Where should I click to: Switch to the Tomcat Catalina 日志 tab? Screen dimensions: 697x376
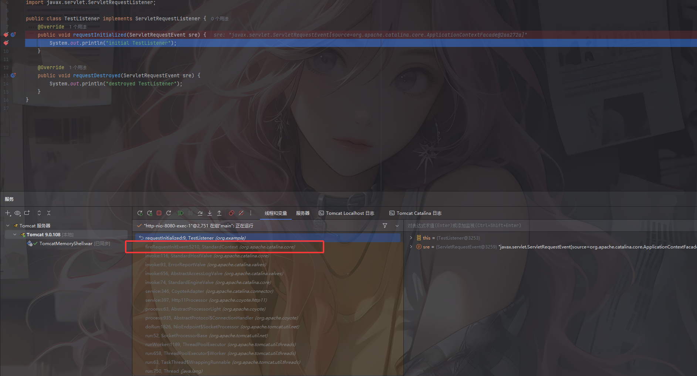pos(415,213)
